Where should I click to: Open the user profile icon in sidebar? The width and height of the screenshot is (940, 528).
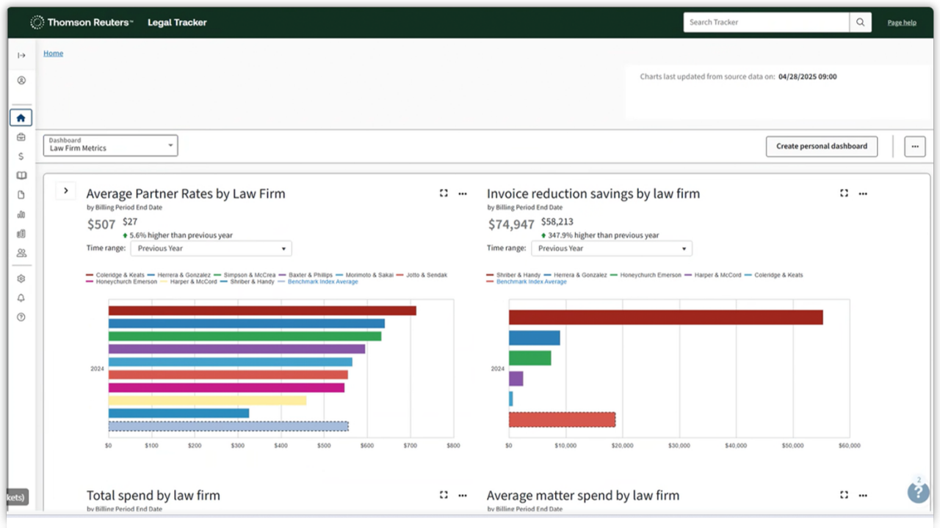click(21, 81)
